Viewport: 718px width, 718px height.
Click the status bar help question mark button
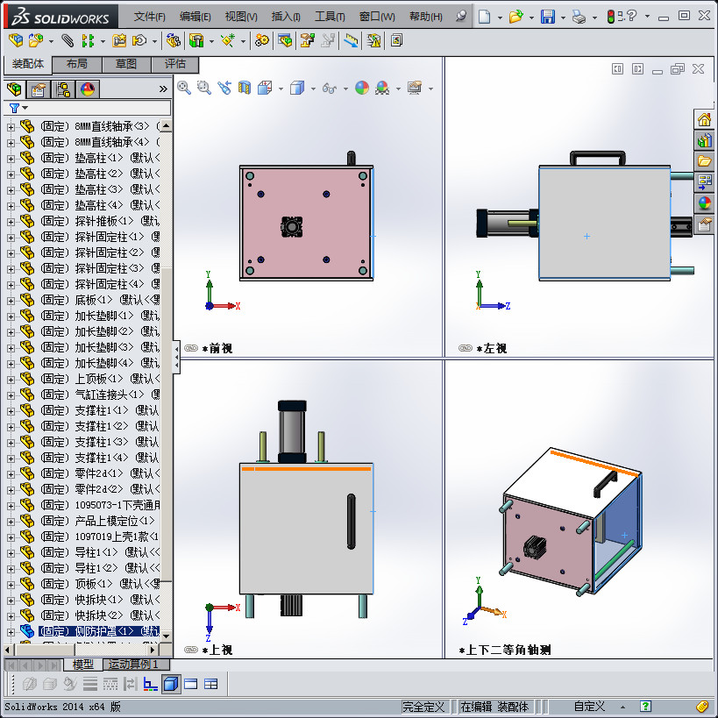[645, 707]
